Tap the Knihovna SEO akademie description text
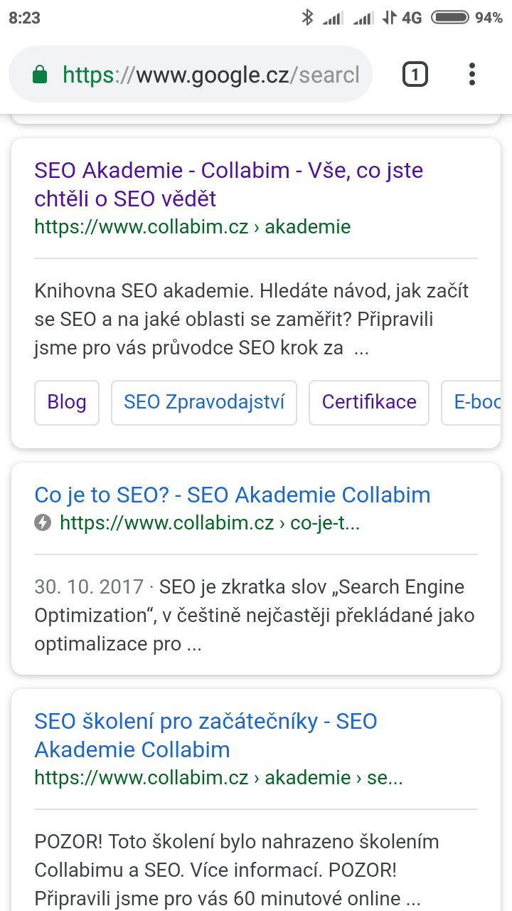512x911 pixels. pyautogui.click(x=252, y=320)
